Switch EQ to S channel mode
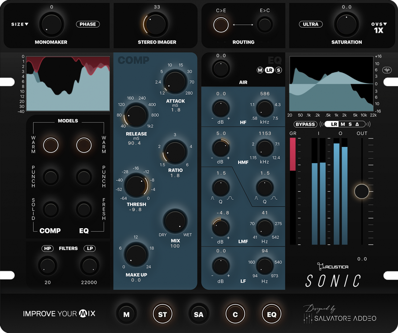The image size is (398, 333). coord(279,70)
